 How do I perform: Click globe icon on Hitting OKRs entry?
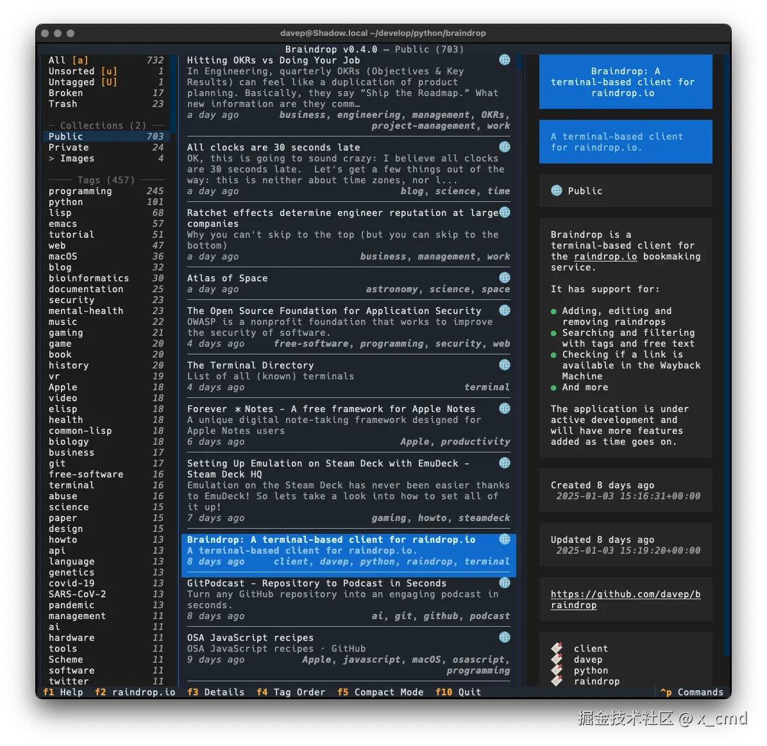click(504, 60)
